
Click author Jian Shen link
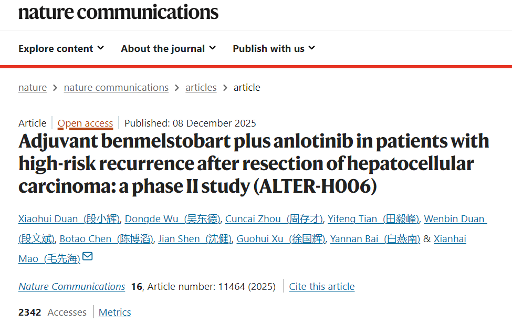pyautogui.click(x=194, y=239)
